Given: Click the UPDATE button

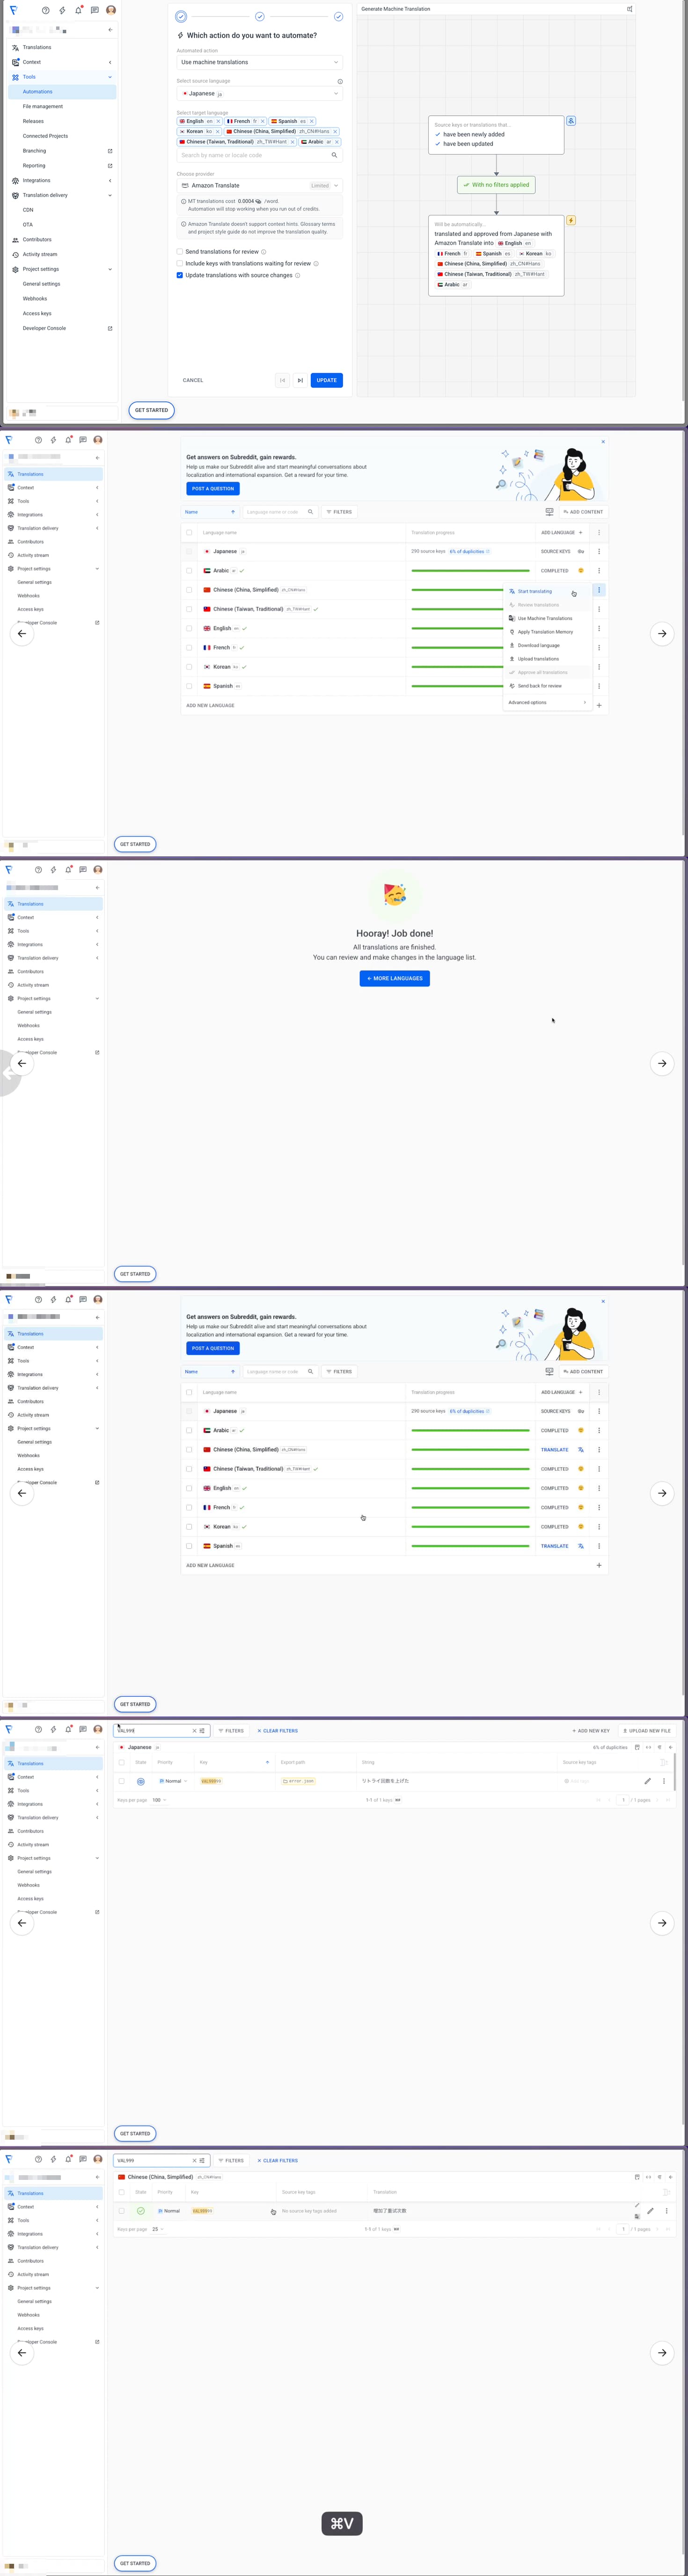Looking at the screenshot, I should (326, 380).
